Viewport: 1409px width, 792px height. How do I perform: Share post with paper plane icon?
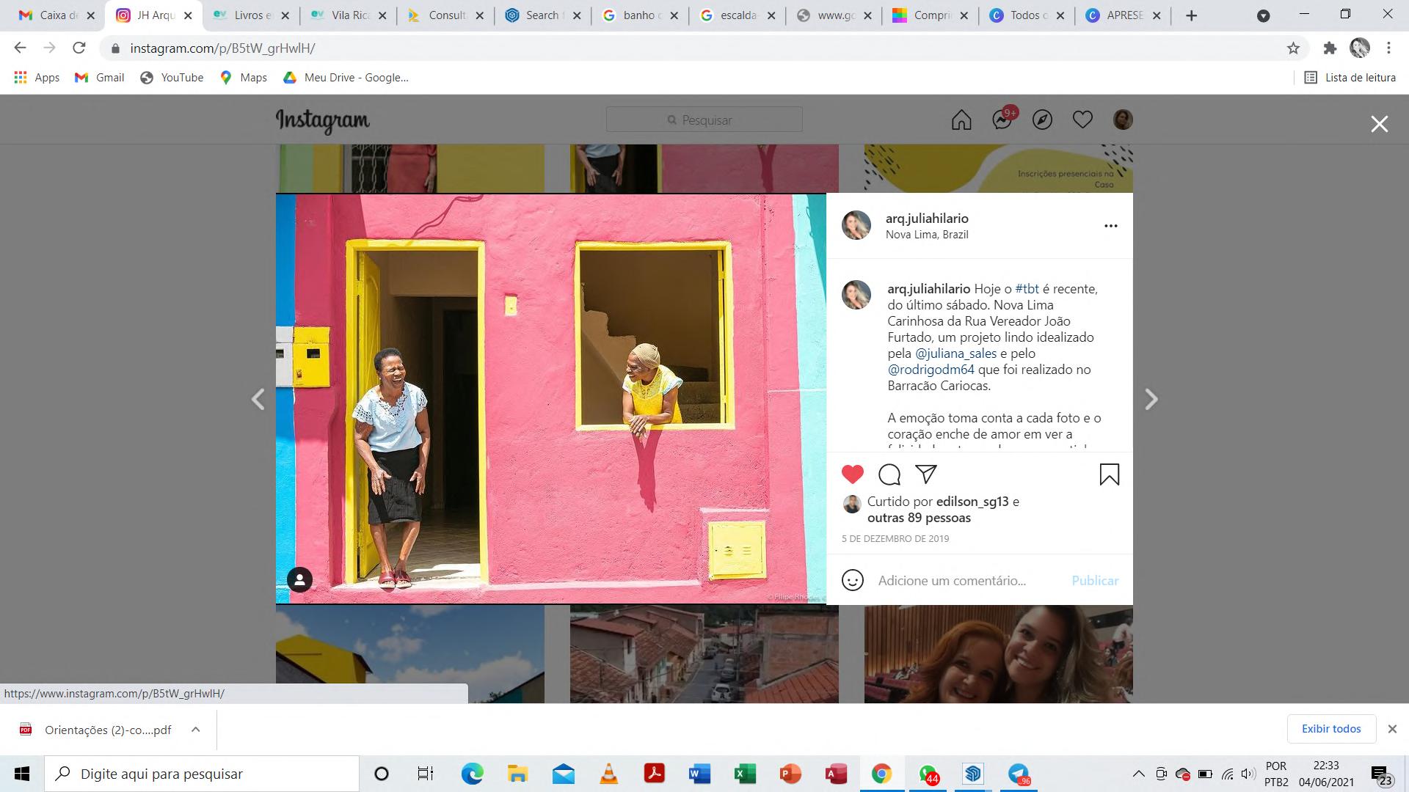pos(926,474)
